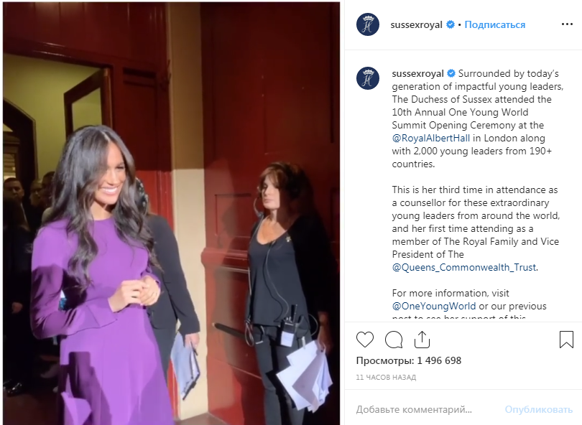Like the post with the heart icon
The width and height of the screenshot is (582, 425).
pyautogui.click(x=365, y=340)
